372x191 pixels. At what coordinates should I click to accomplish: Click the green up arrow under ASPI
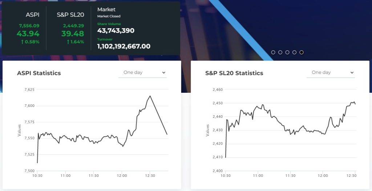click(x=23, y=42)
